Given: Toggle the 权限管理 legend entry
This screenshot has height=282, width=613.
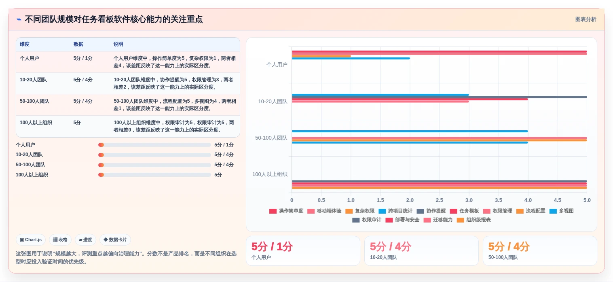Looking at the screenshot, I should click(x=497, y=211).
